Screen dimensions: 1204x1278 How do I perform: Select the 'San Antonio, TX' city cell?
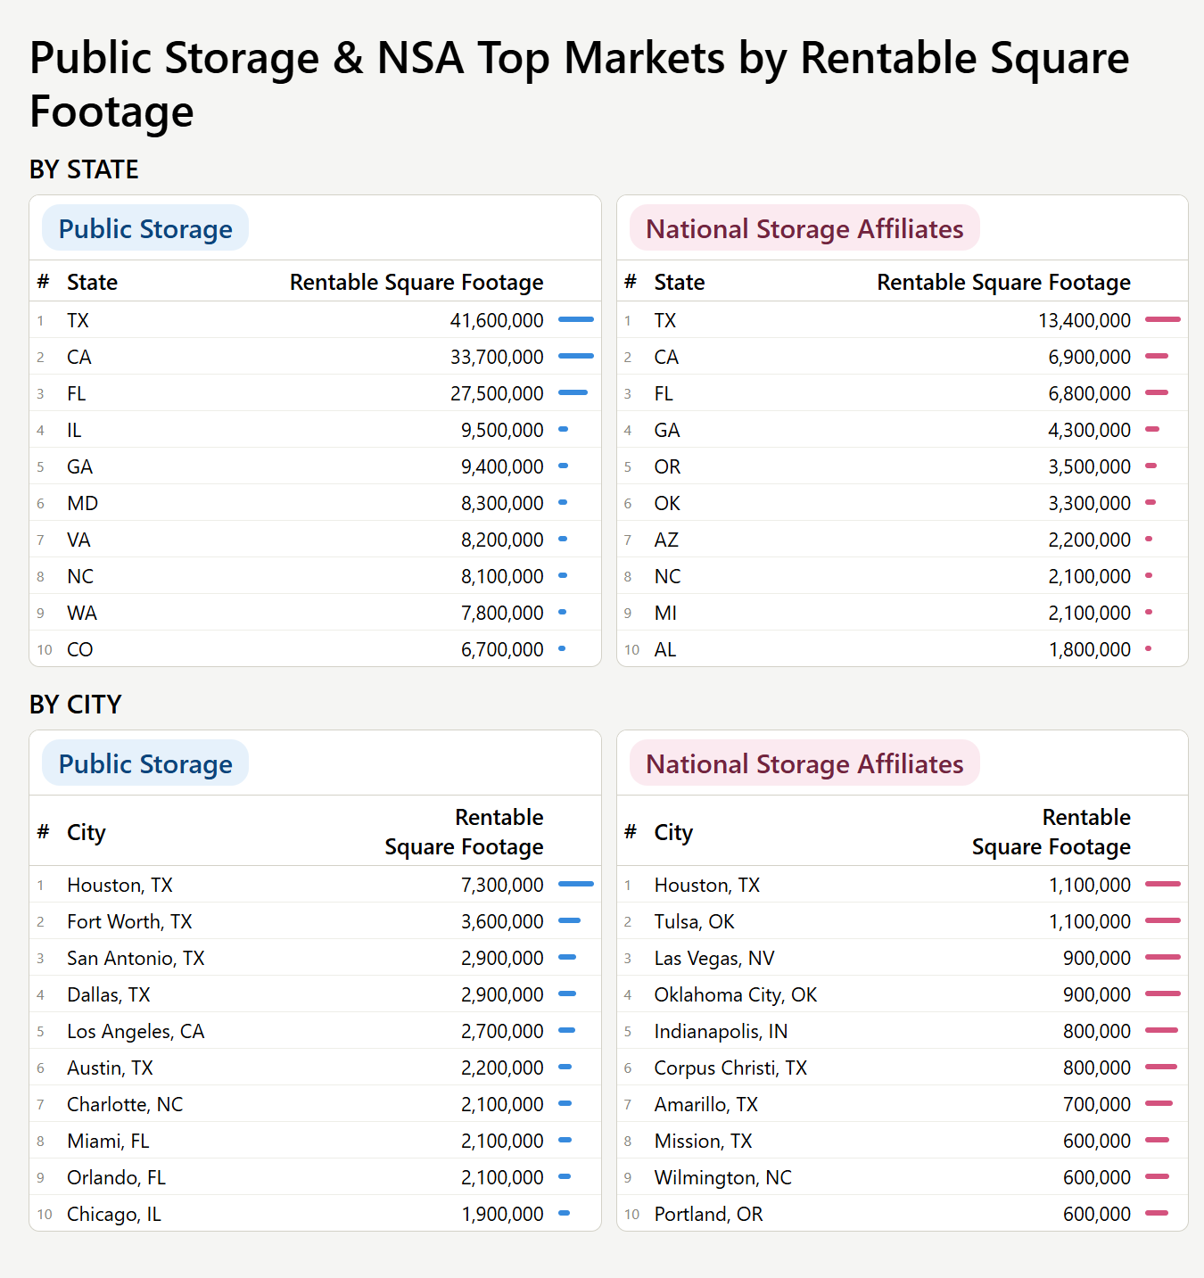point(136,958)
